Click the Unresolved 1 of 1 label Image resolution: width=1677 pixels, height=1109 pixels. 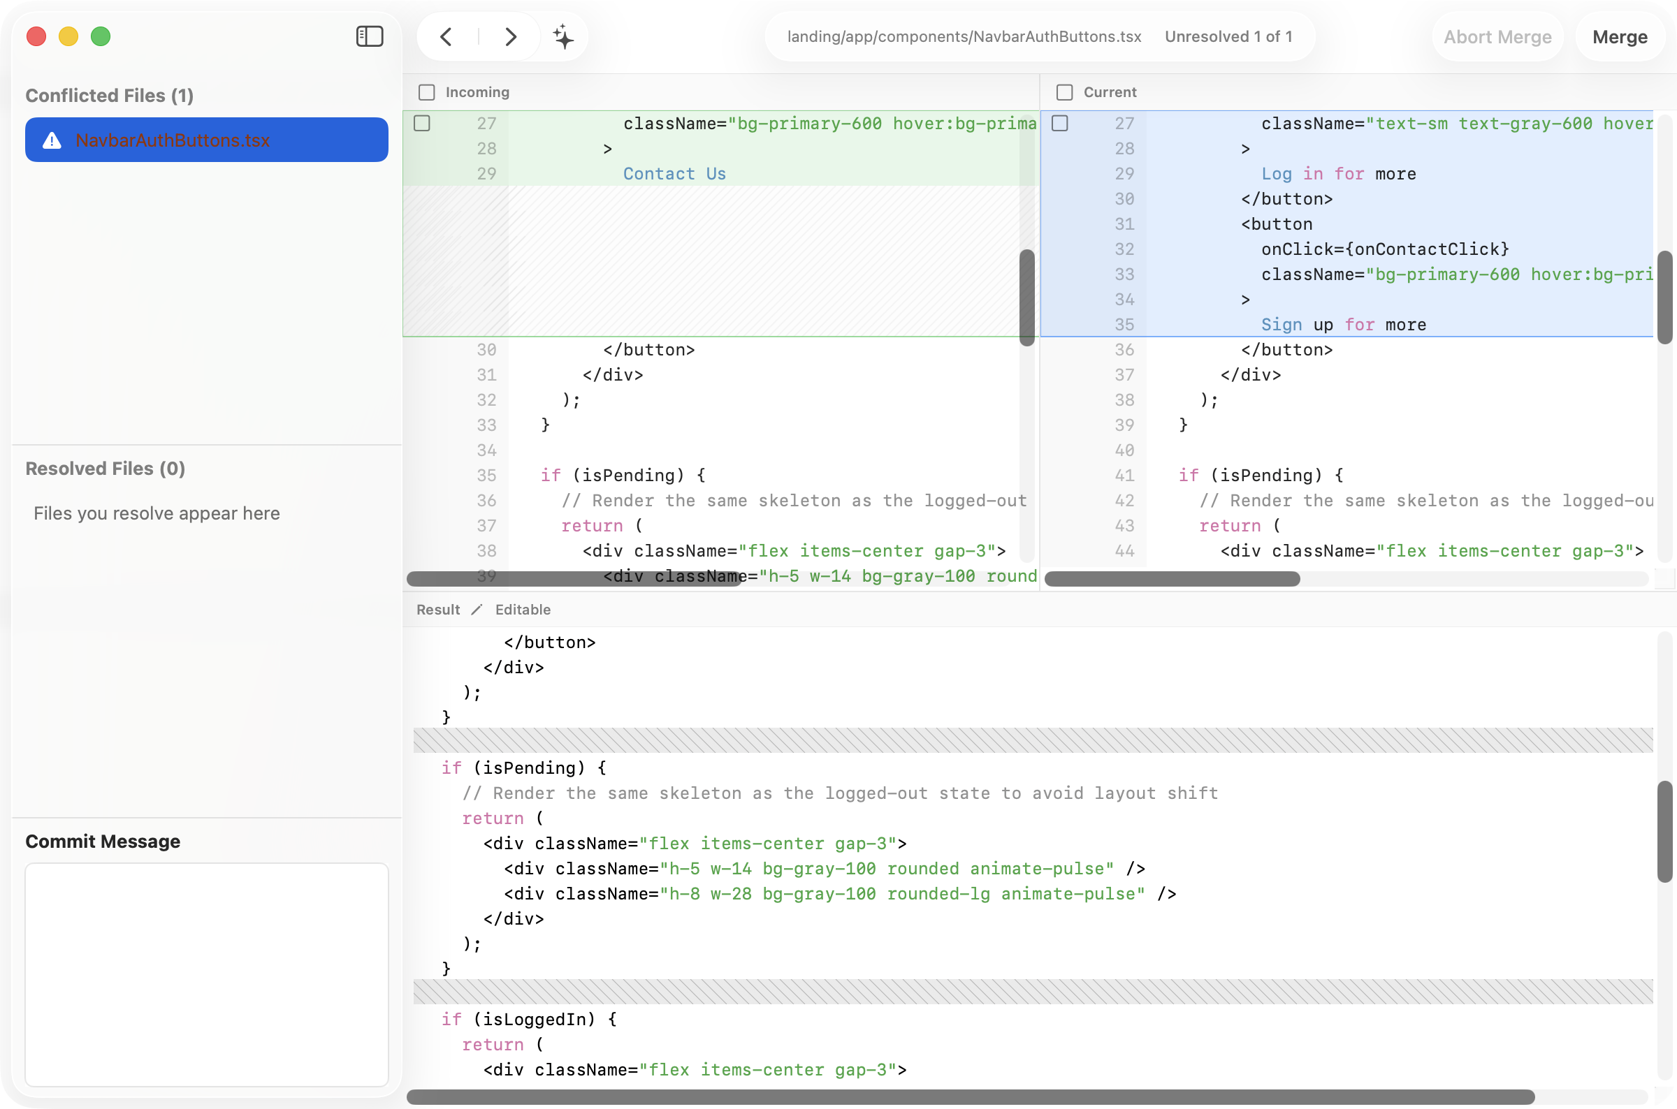[x=1228, y=37]
